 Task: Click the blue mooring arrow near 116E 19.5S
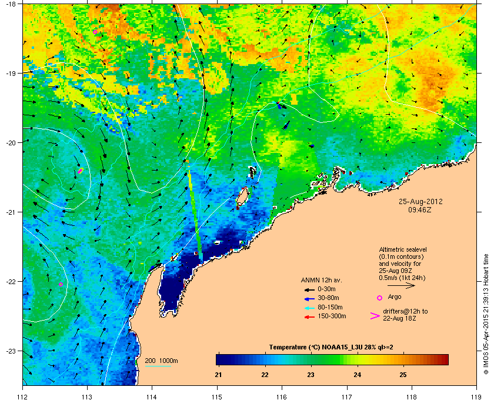[x=279, y=106]
